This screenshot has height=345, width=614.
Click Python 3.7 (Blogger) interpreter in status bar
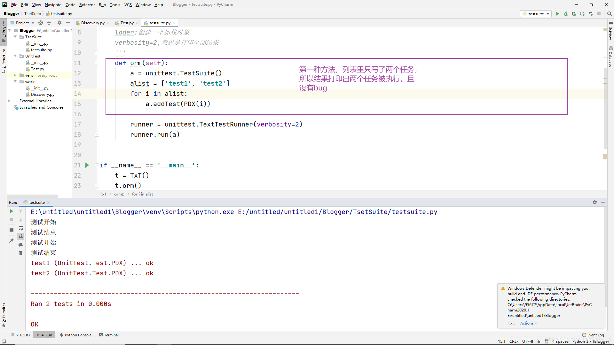[x=591, y=341]
